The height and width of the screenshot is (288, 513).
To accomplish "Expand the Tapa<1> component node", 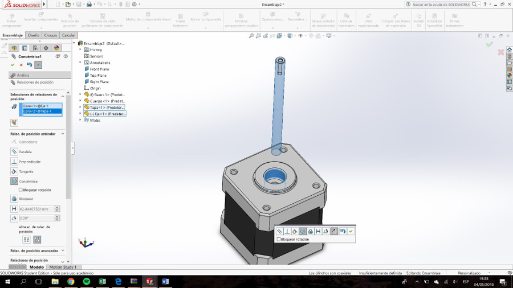I will 80,107.
